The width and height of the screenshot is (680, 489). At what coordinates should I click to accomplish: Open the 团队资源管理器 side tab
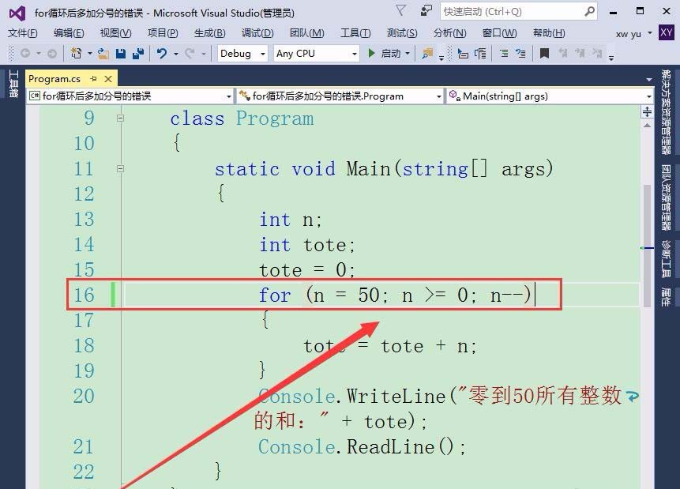[x=666, y=197]
